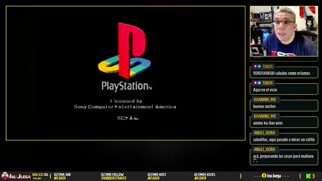Click the CHL clock in the bottom bar

40,174
